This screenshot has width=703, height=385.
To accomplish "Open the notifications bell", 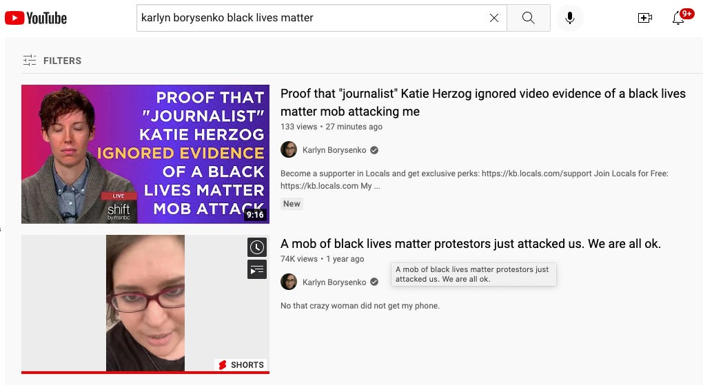I will tap(678, 18).
